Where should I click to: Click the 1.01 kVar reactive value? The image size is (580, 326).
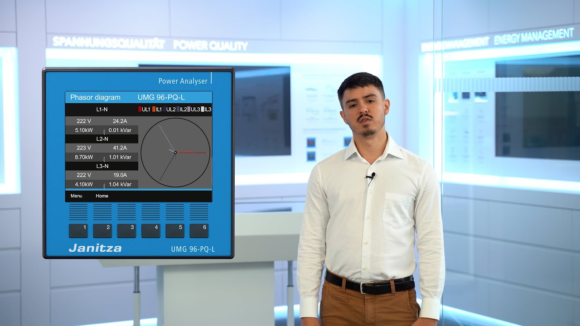click(120, 157)
